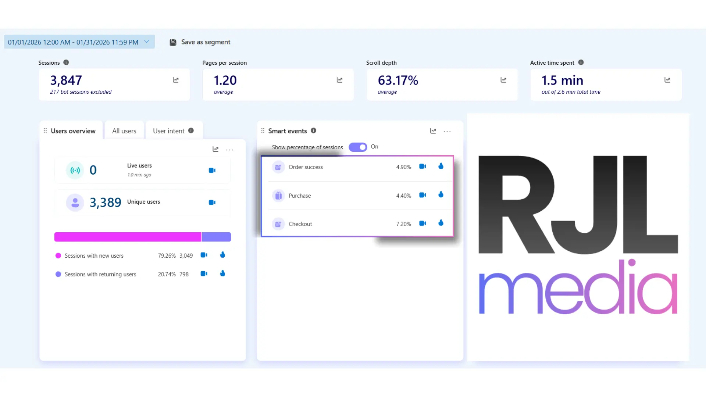Screen dimensions: 706x397
Task: View recordings of Unique users
Action: [212, 203]
